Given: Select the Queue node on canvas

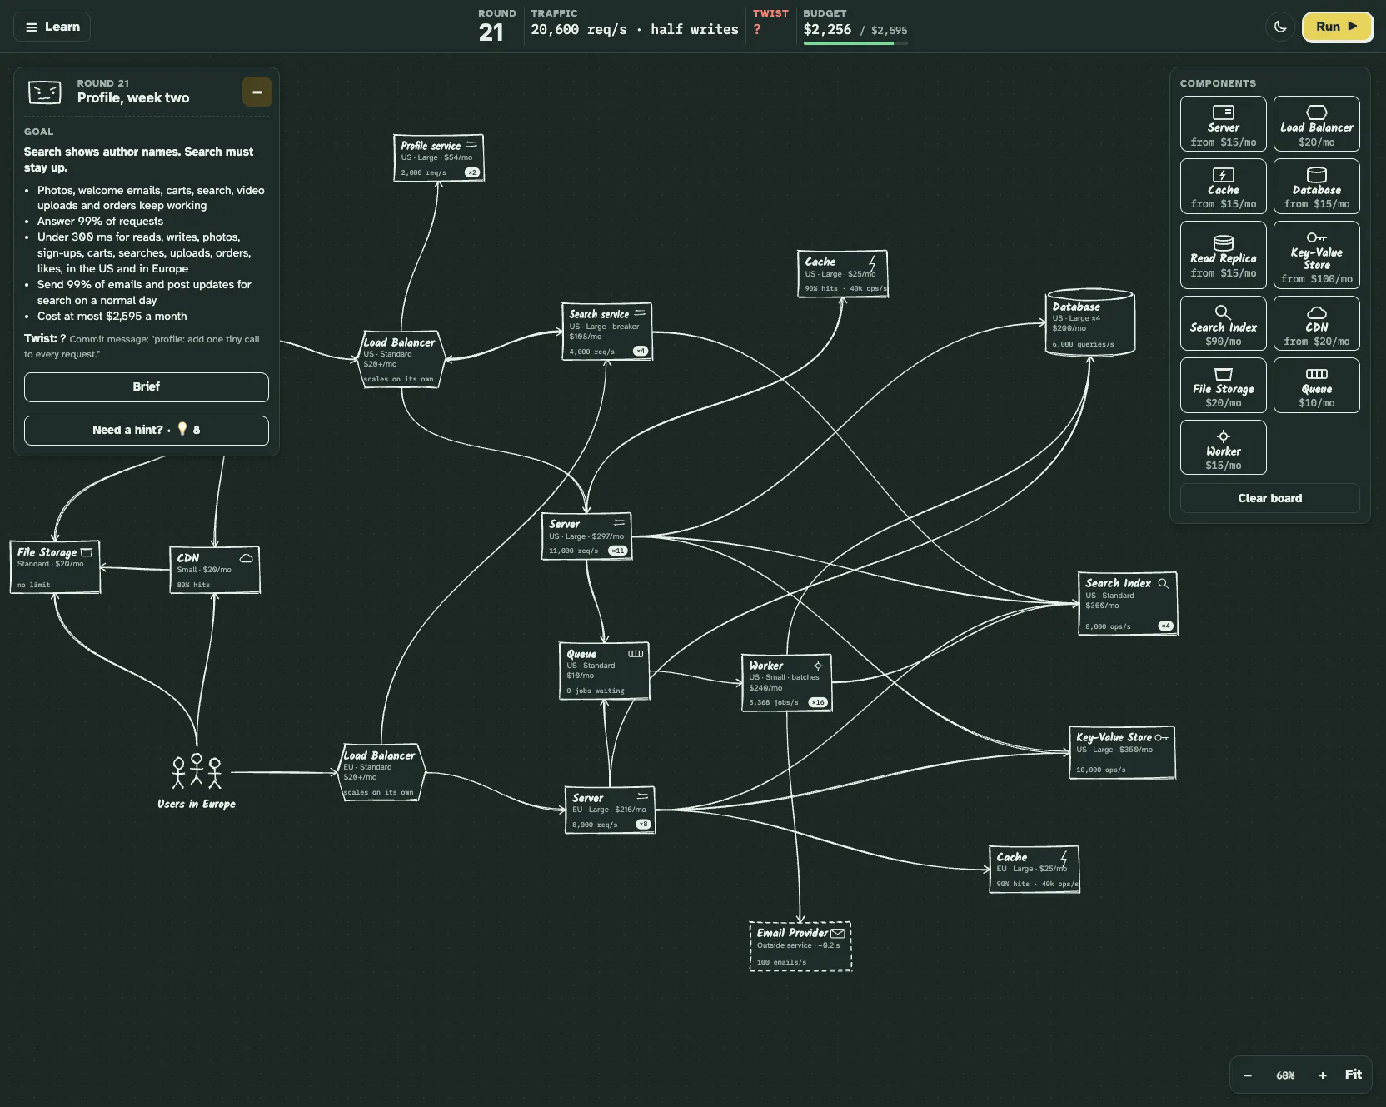Looking at the screenshot, I should tap(604, 671).
